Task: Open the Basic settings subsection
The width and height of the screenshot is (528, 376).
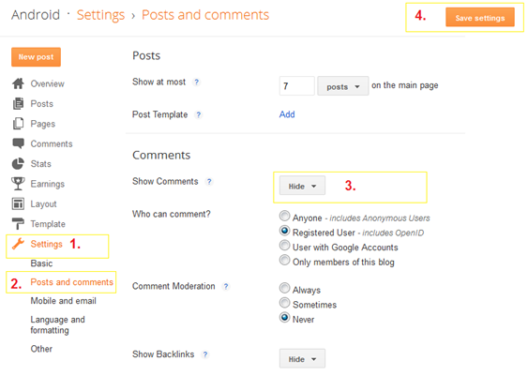Action: (x=41, y=263)
